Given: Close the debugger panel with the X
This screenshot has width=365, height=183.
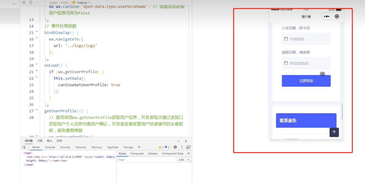Looking at the screenshot, I should [186, 141].
